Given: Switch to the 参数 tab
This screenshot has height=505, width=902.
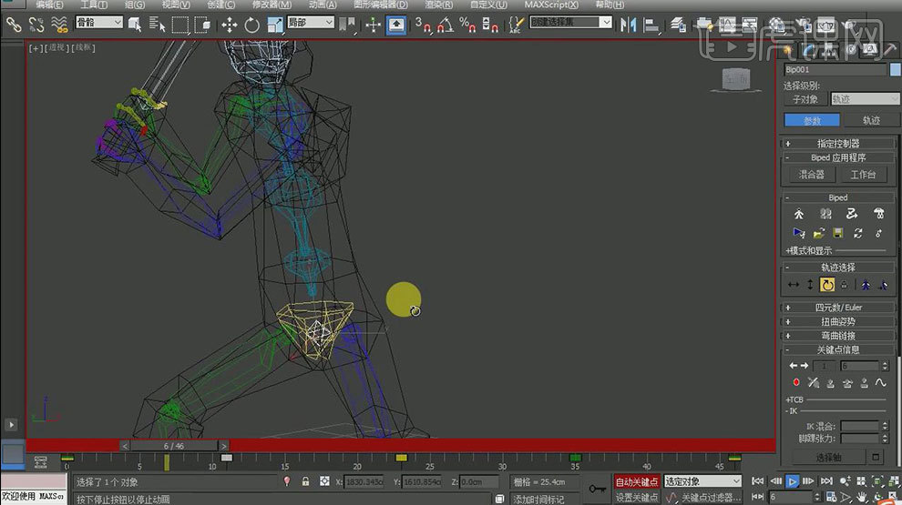Looking at the screenshot, I should [x=812, y=120].
